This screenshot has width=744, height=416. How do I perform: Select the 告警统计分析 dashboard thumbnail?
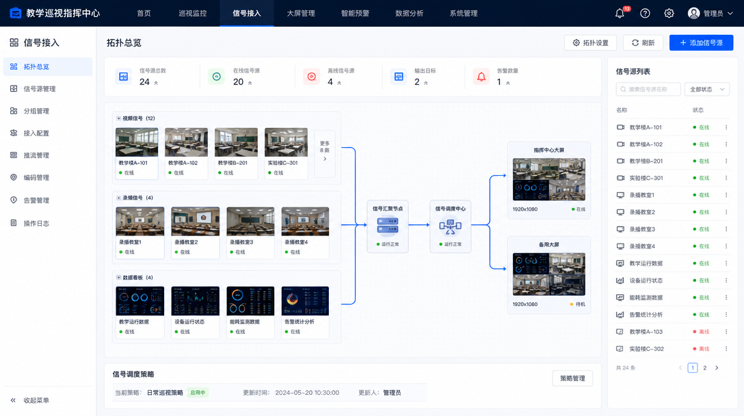coord(305,301)
